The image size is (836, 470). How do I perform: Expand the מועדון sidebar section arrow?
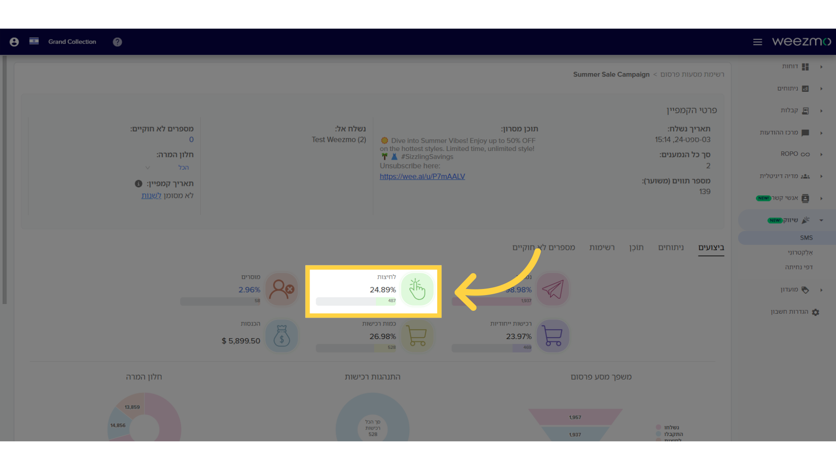point(821,290)
